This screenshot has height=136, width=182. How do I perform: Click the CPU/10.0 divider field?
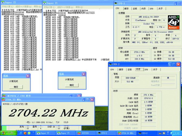tap(149, 98)
